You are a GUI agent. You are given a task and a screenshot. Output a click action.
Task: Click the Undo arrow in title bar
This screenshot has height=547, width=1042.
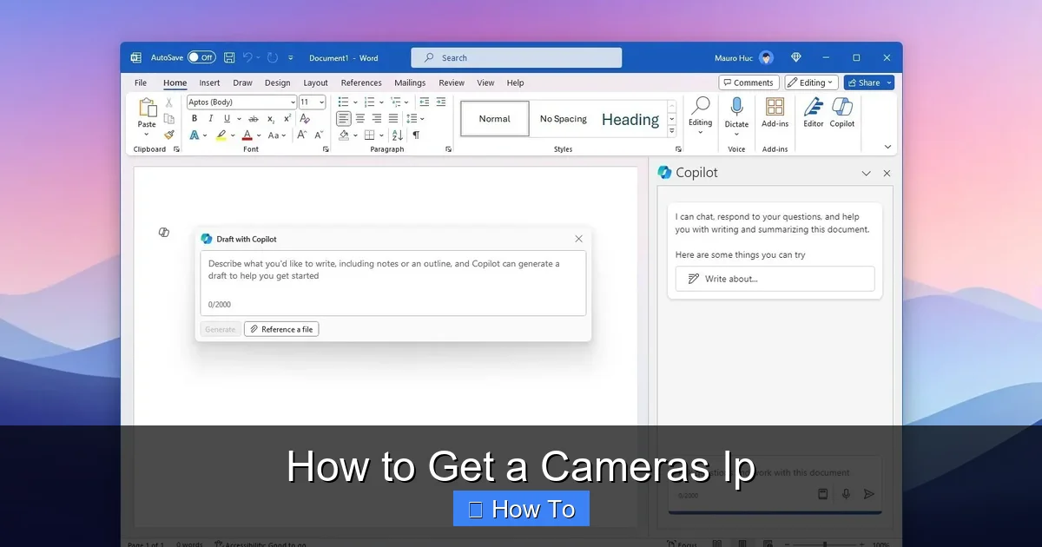pyautogui.click(x=248, y=57)
